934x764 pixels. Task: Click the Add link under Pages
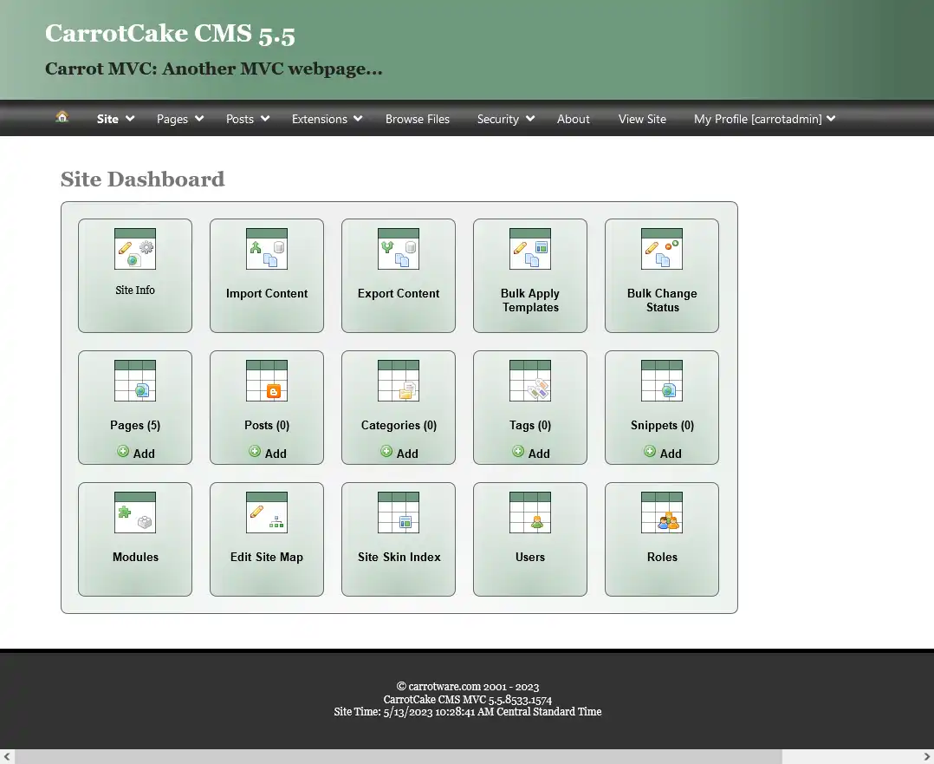tap(144, 454)
